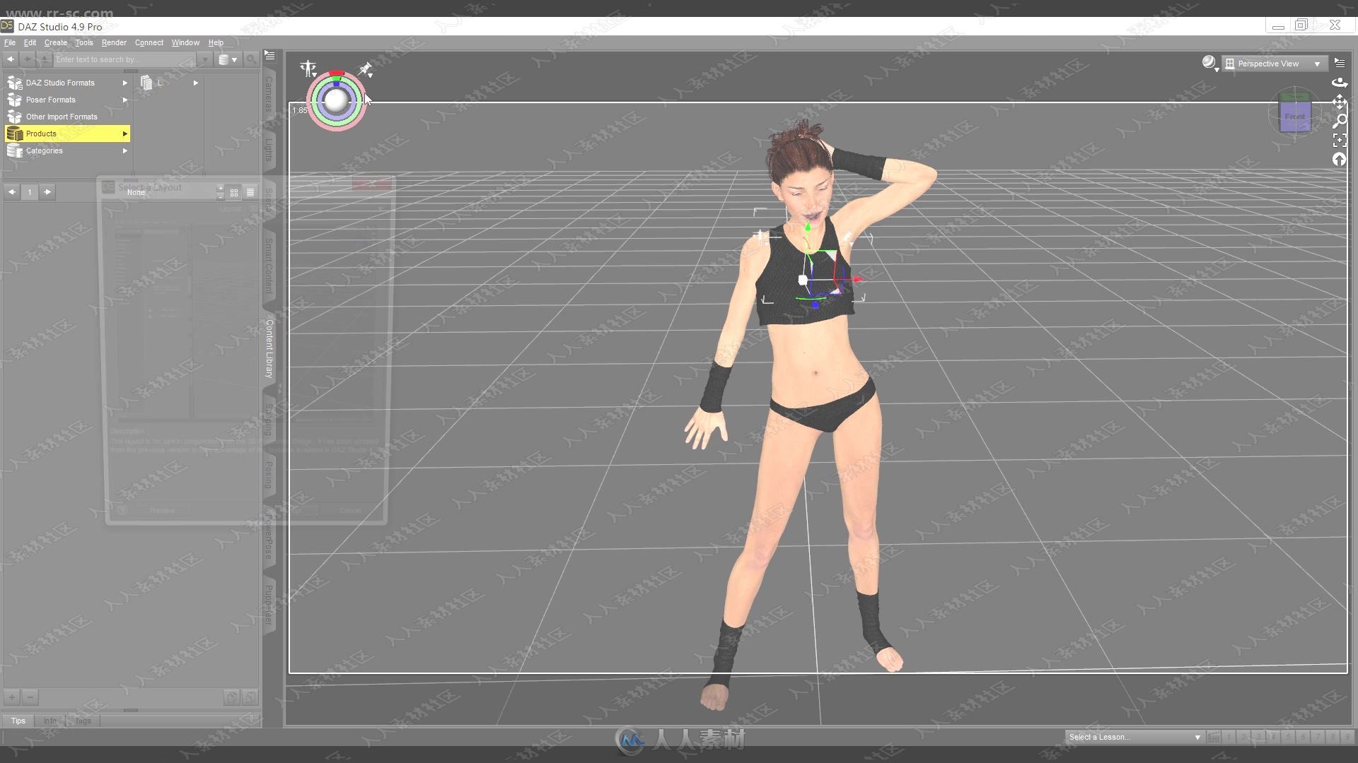
Task: Go to previous results page
Action: [x=11, y=192]
